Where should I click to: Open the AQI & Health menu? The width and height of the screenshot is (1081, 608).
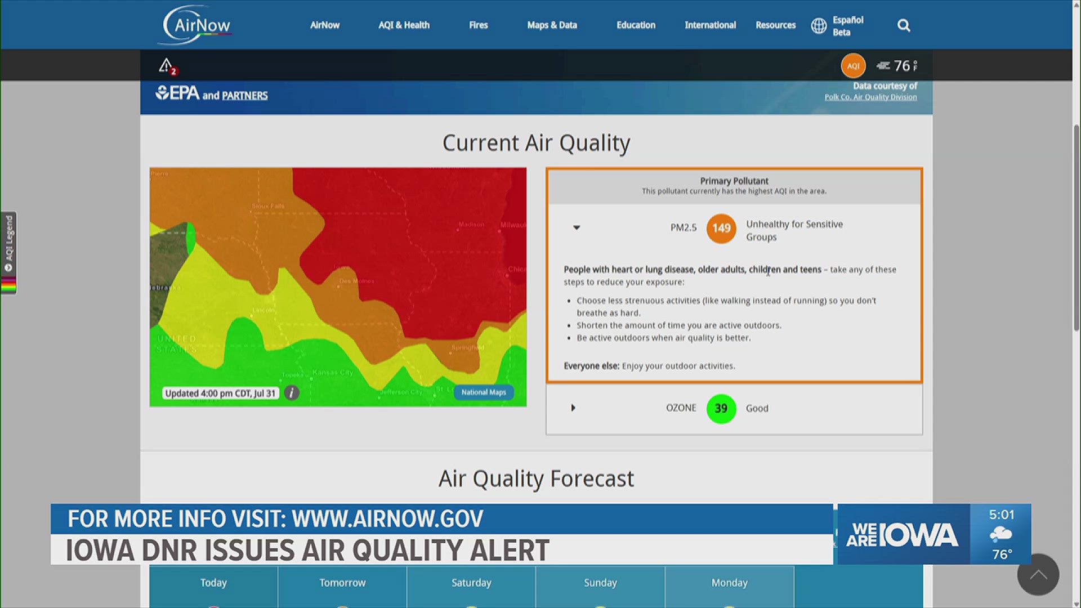click(x=404, y=25)
